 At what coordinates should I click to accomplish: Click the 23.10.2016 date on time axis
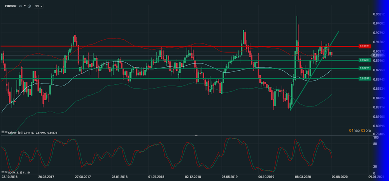click(x=9, y=176)
